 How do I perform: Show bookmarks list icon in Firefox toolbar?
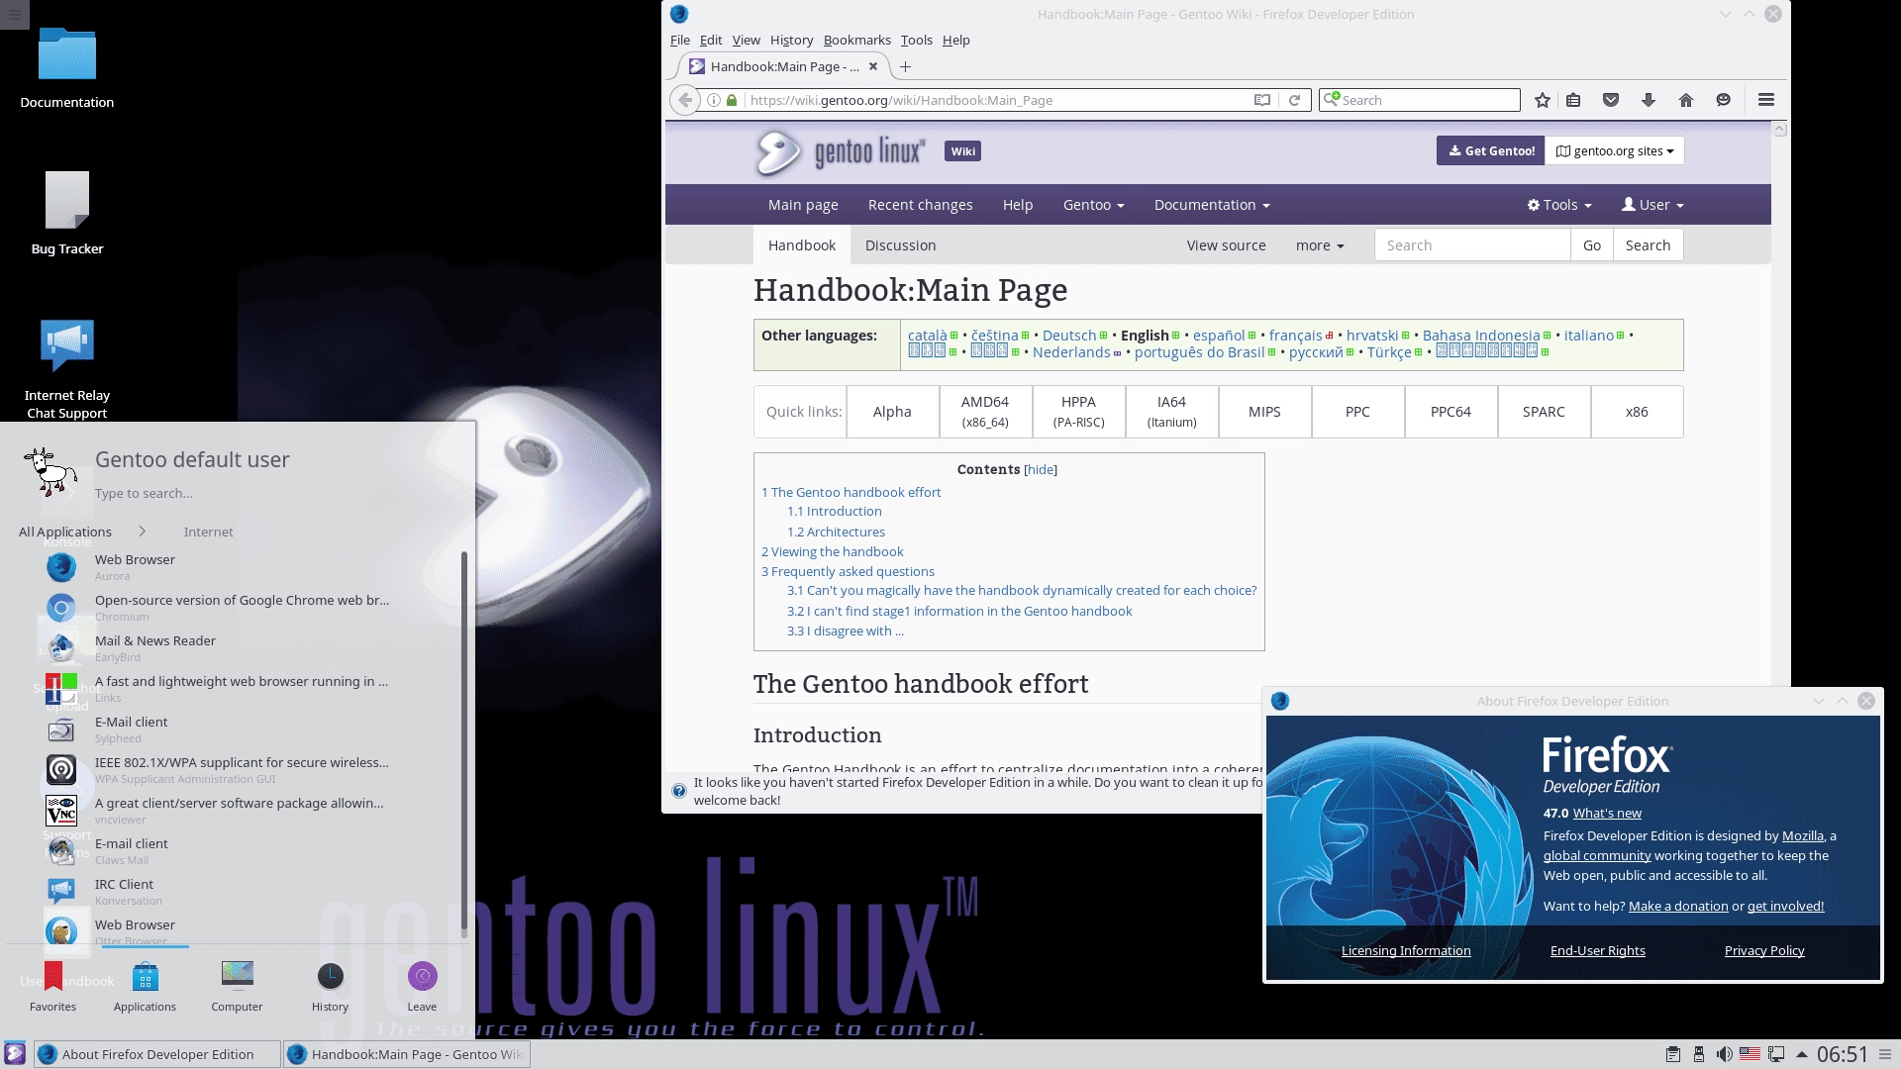(x=1573, y=100)
